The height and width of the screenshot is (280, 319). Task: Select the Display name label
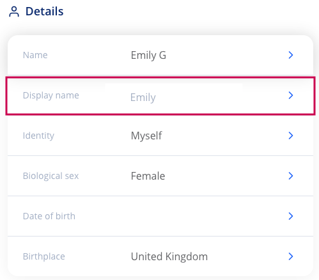point(51,95)
